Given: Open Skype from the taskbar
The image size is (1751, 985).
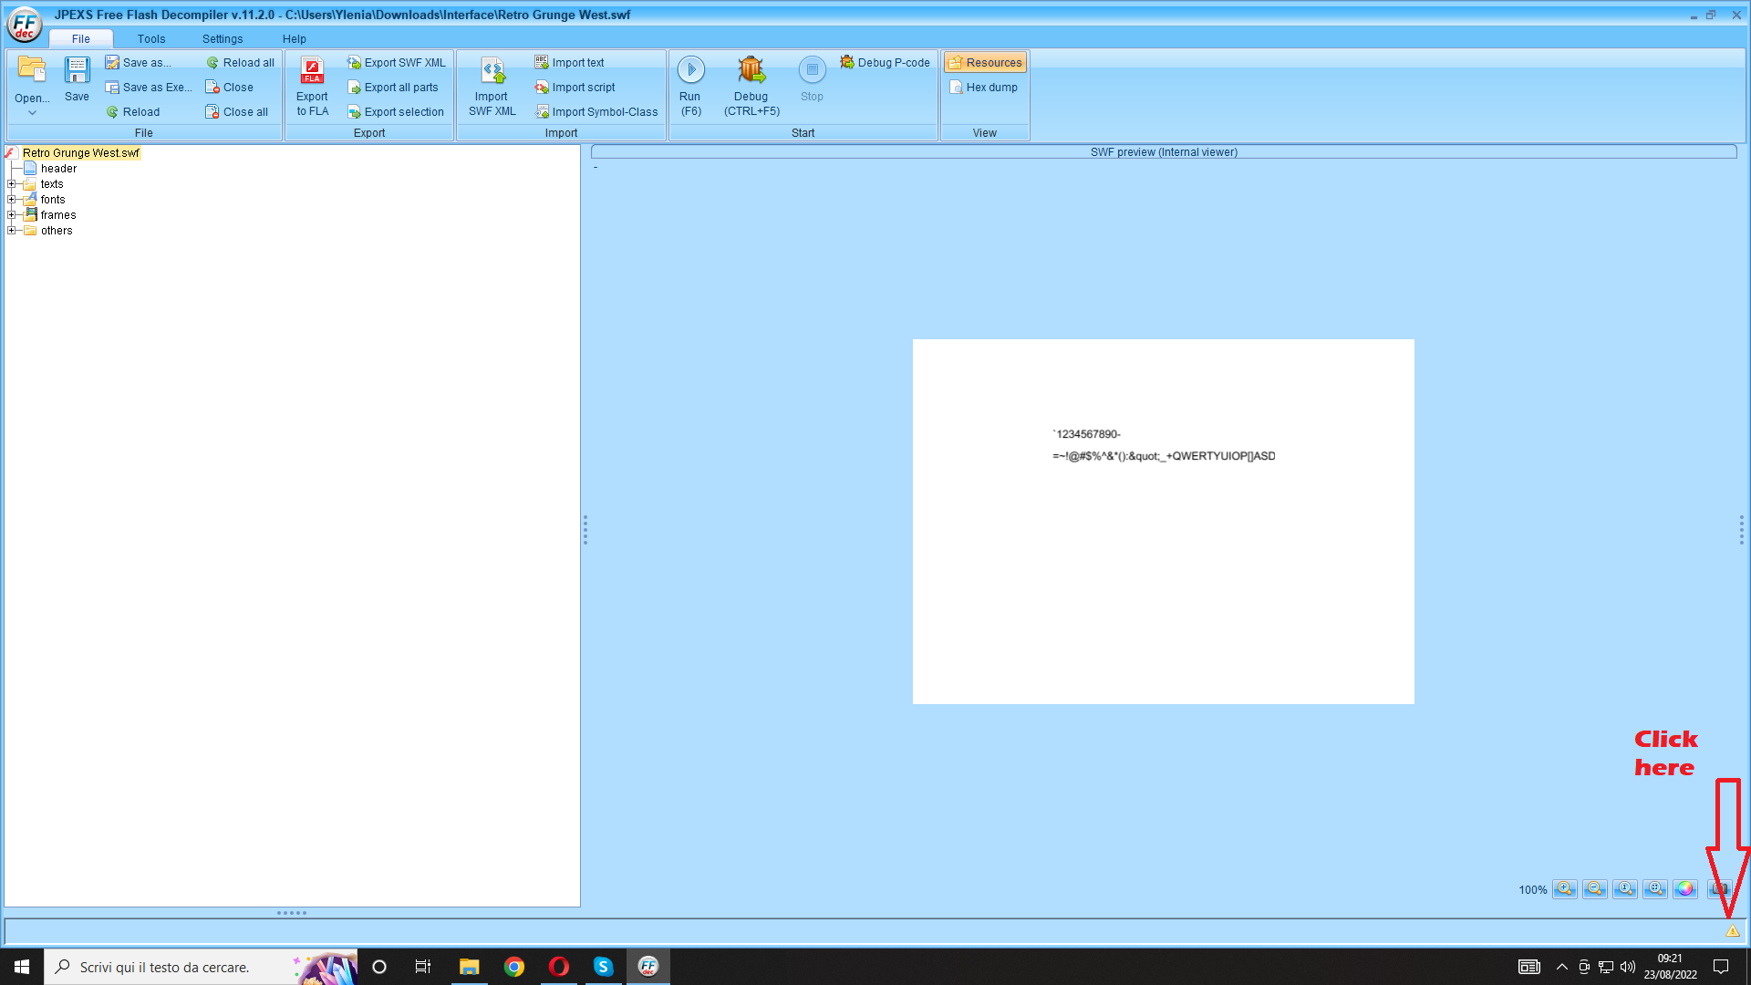Looking at the screenshot, I should [604, 967].
